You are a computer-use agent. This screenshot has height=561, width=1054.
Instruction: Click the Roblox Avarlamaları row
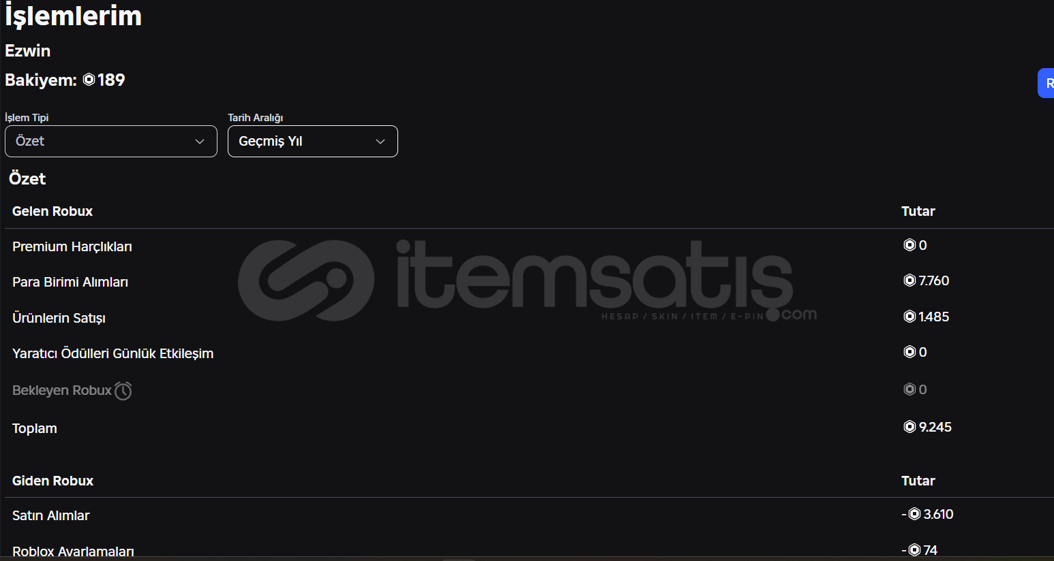point(529,551)
